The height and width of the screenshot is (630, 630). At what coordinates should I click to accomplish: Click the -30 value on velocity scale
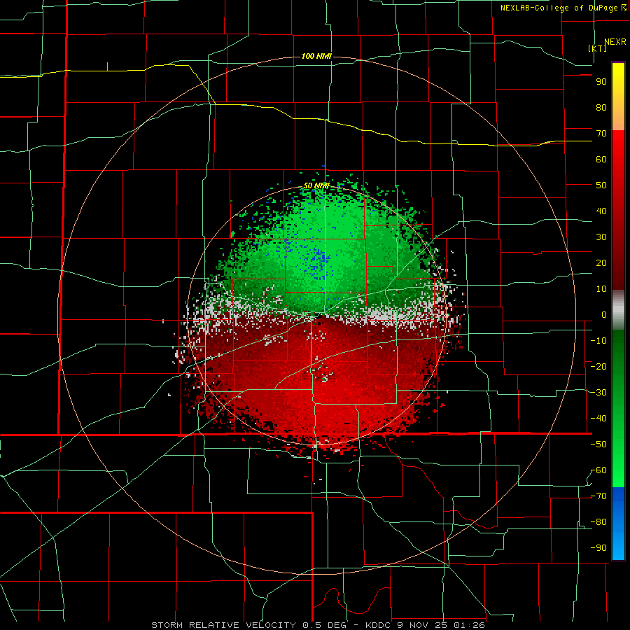tap(598, 393)
